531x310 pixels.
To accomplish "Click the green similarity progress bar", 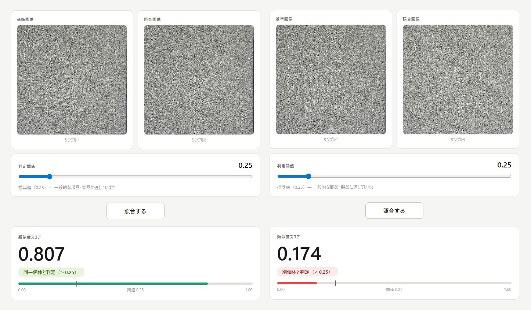I will 113,284.
